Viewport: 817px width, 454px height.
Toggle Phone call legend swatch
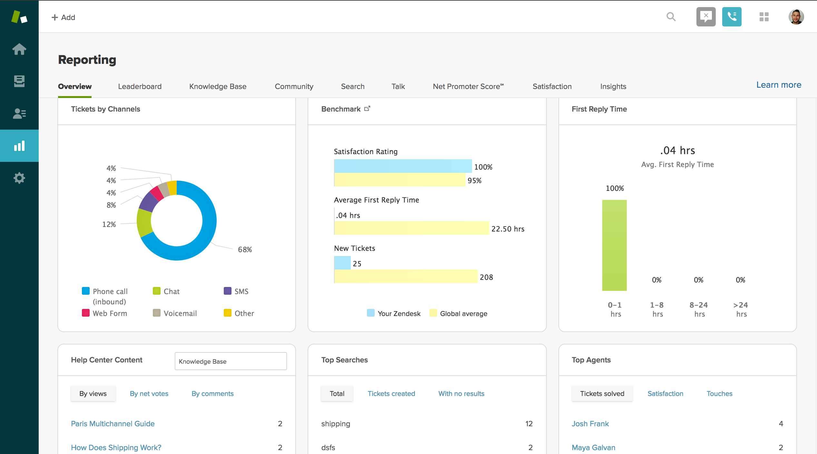(86, 291)
